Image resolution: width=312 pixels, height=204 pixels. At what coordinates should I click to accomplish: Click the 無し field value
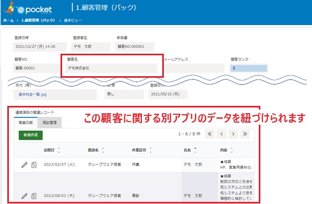tap(124, 94)
